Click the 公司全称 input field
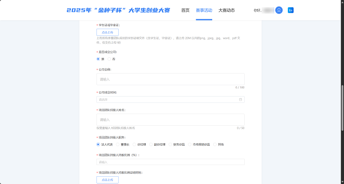The height and width of the screenshot is (184, 344). (171, 79)
